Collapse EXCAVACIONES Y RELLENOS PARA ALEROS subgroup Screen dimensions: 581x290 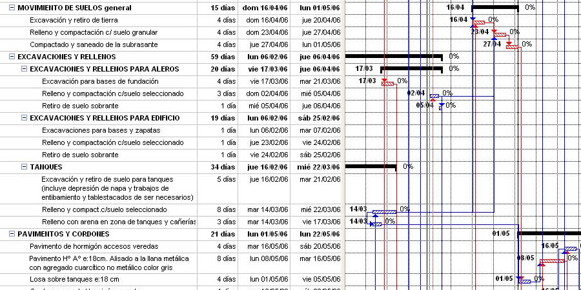(24, 69)
